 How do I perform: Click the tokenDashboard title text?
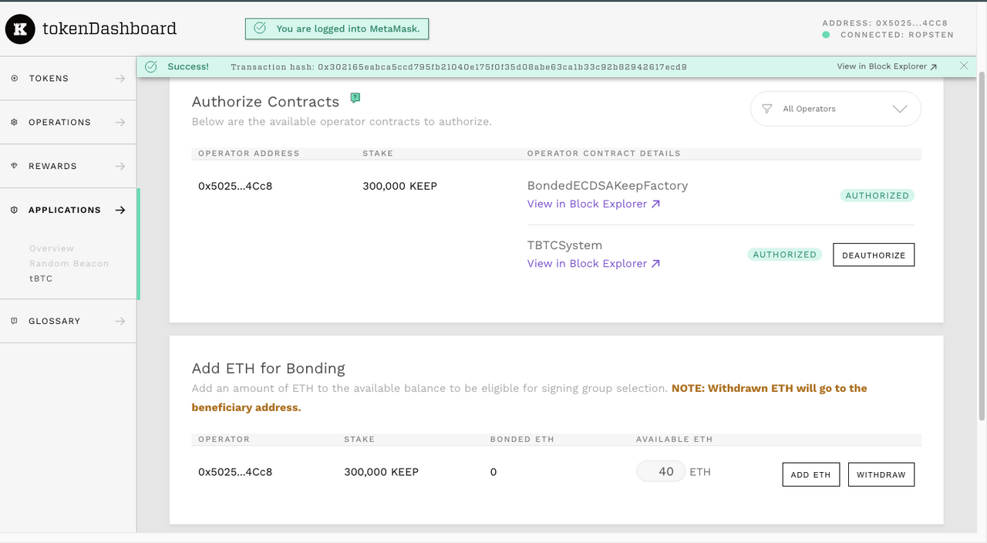tap(109, 29)
